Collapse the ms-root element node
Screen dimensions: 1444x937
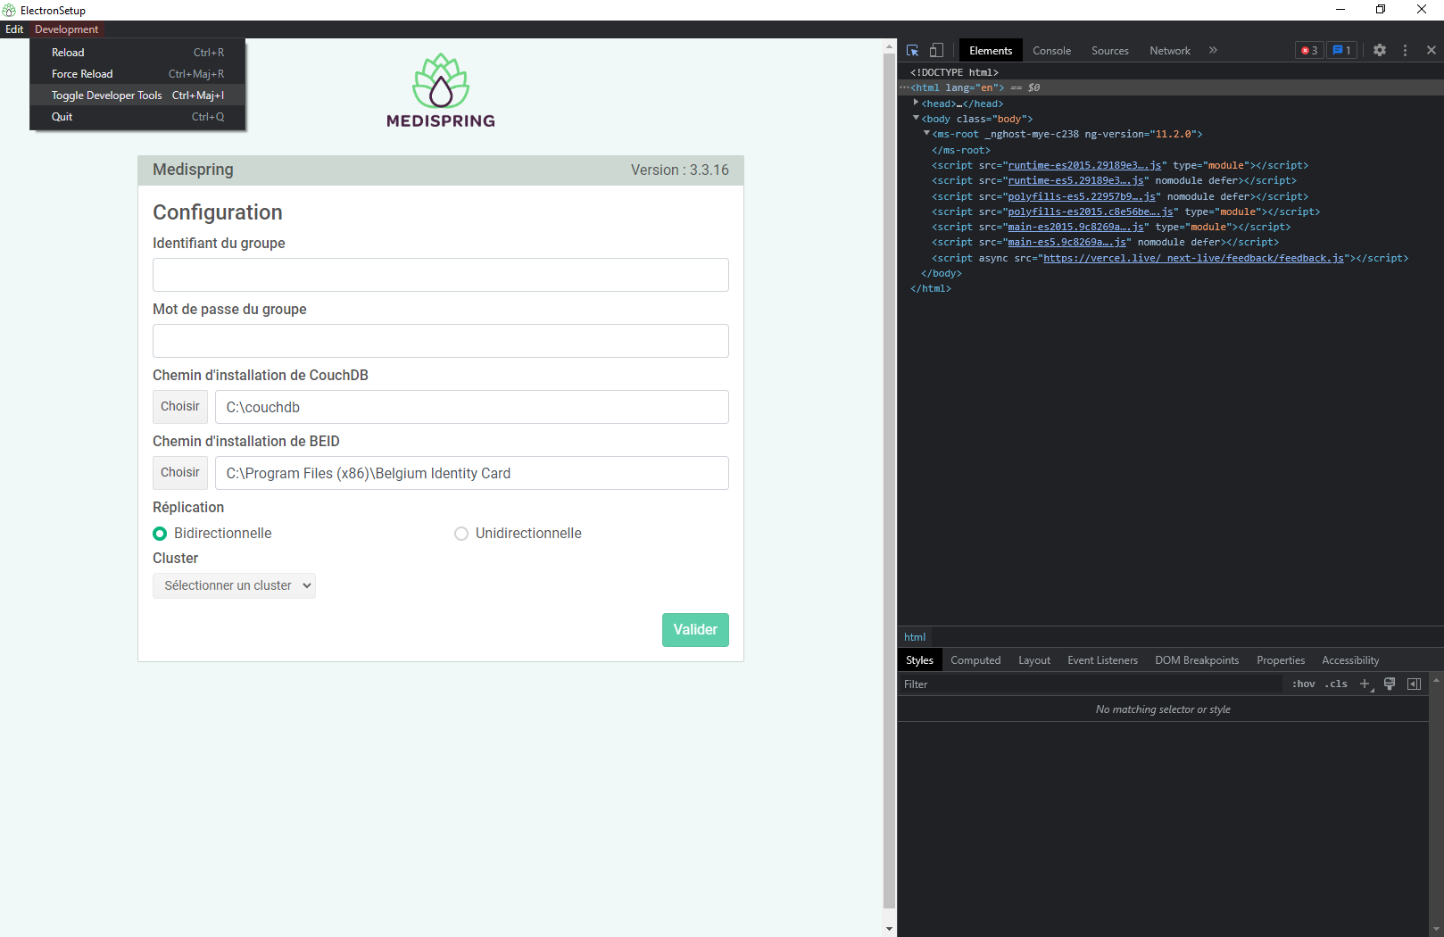tap(926, 133)
